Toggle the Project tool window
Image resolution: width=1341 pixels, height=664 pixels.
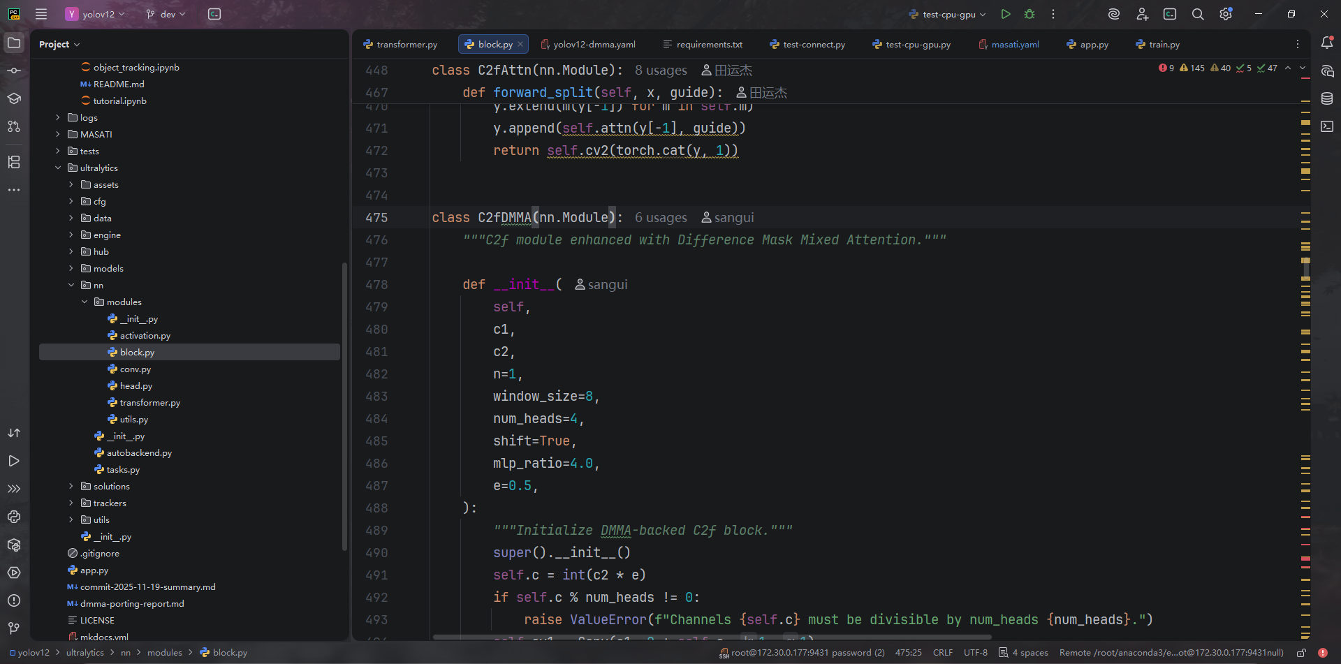pos(14,43)
